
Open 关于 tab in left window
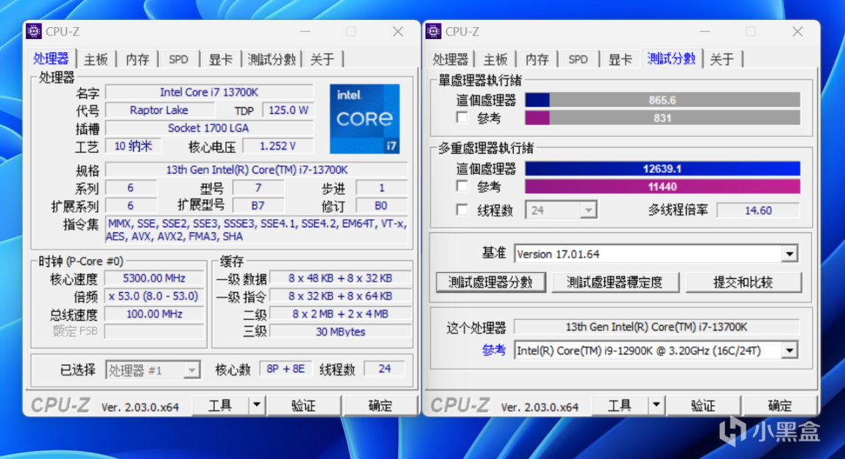322,60
